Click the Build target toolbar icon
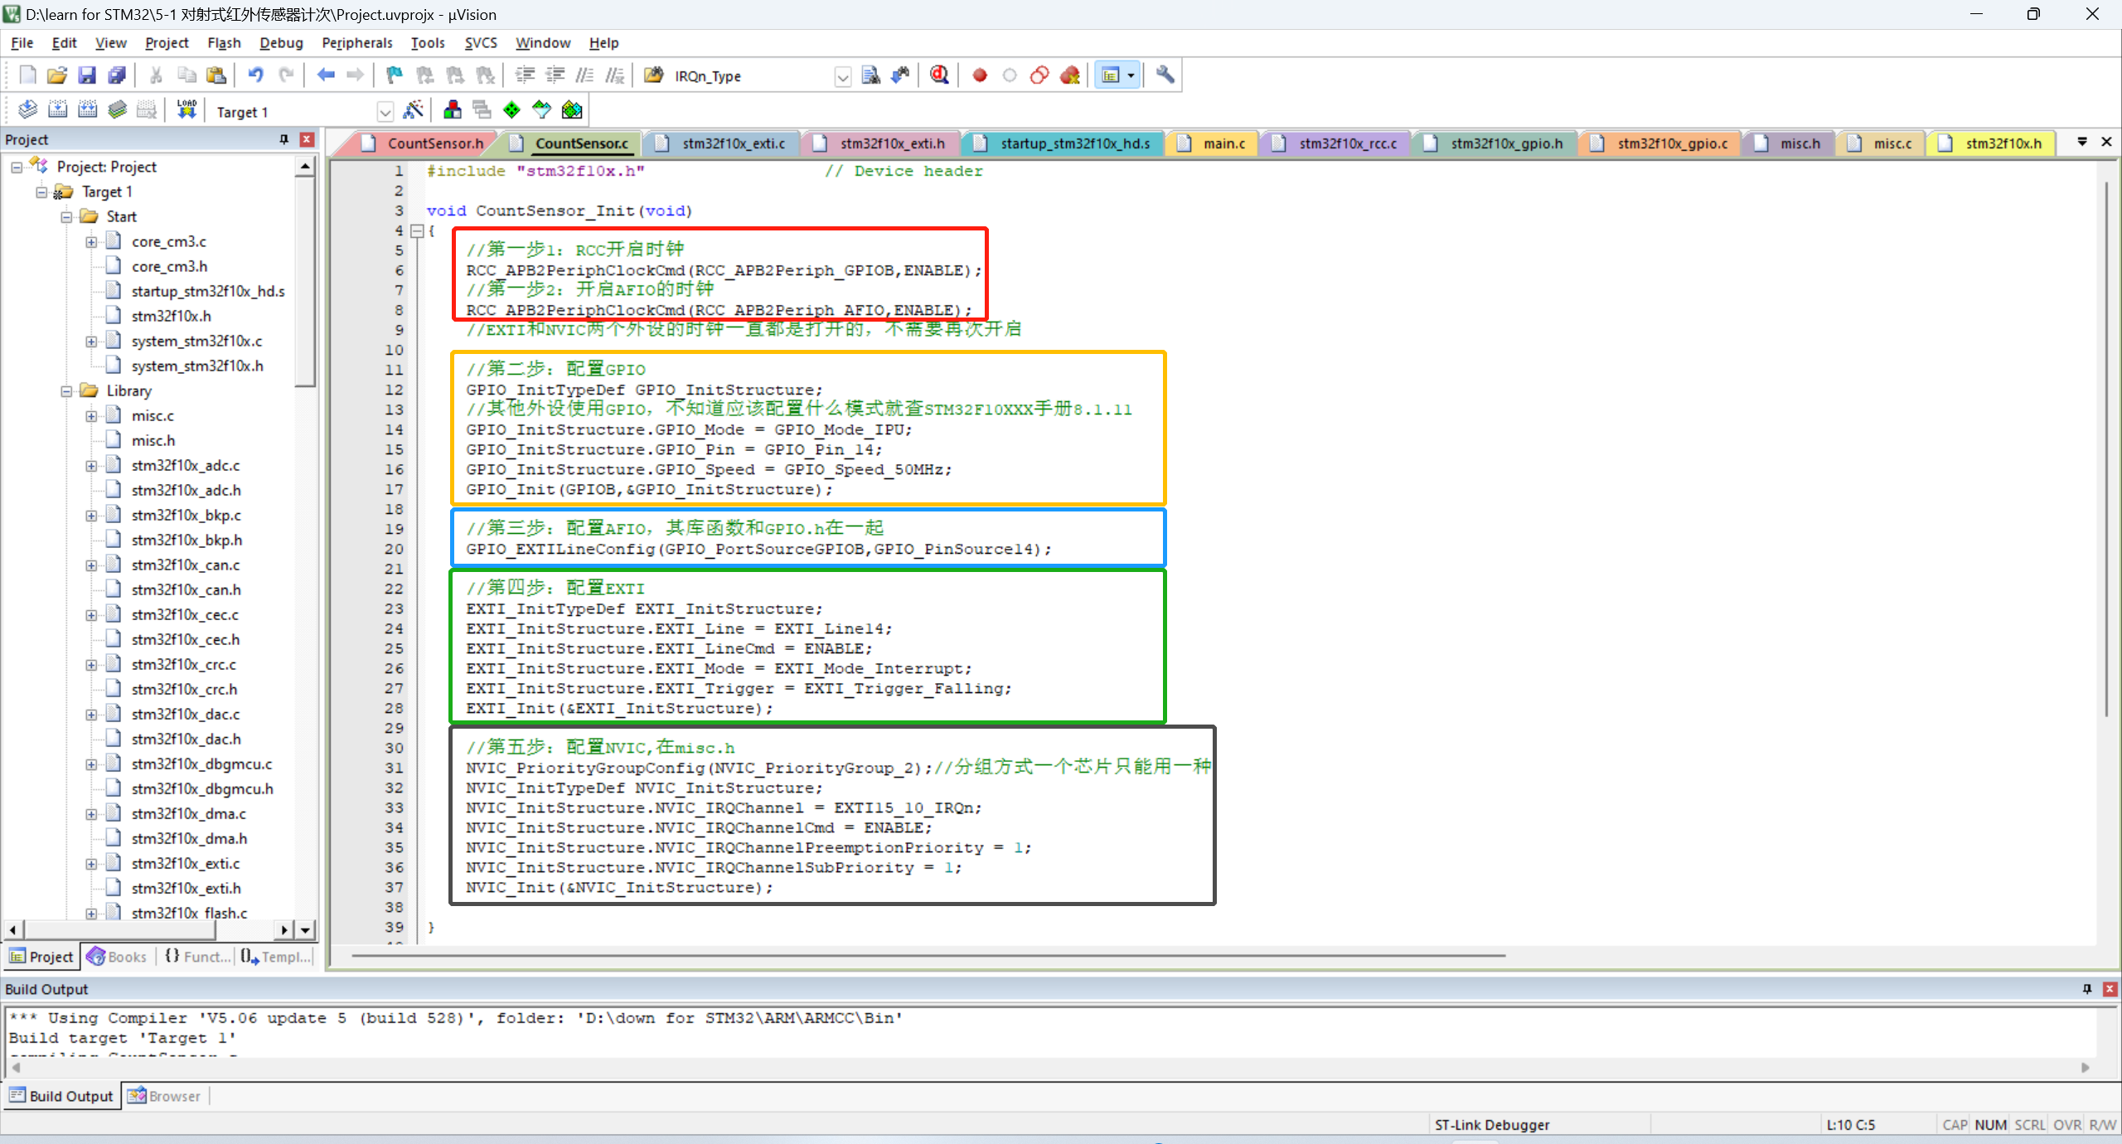Viewport: 2122px width, 1144px height. [x=57, y=110]
